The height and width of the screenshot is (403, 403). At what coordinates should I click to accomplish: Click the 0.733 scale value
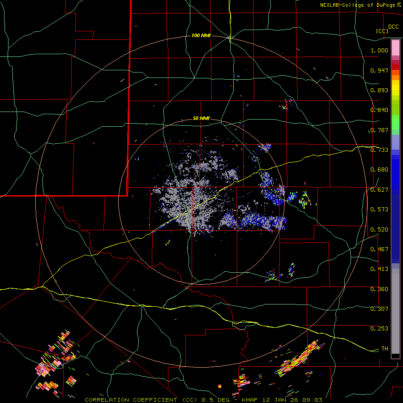point(379,150)
